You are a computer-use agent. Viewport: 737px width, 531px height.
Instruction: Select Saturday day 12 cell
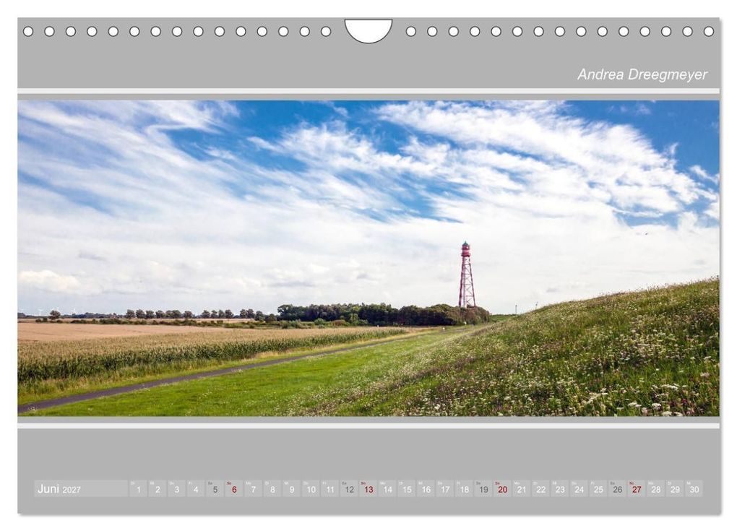pos(349,488)
